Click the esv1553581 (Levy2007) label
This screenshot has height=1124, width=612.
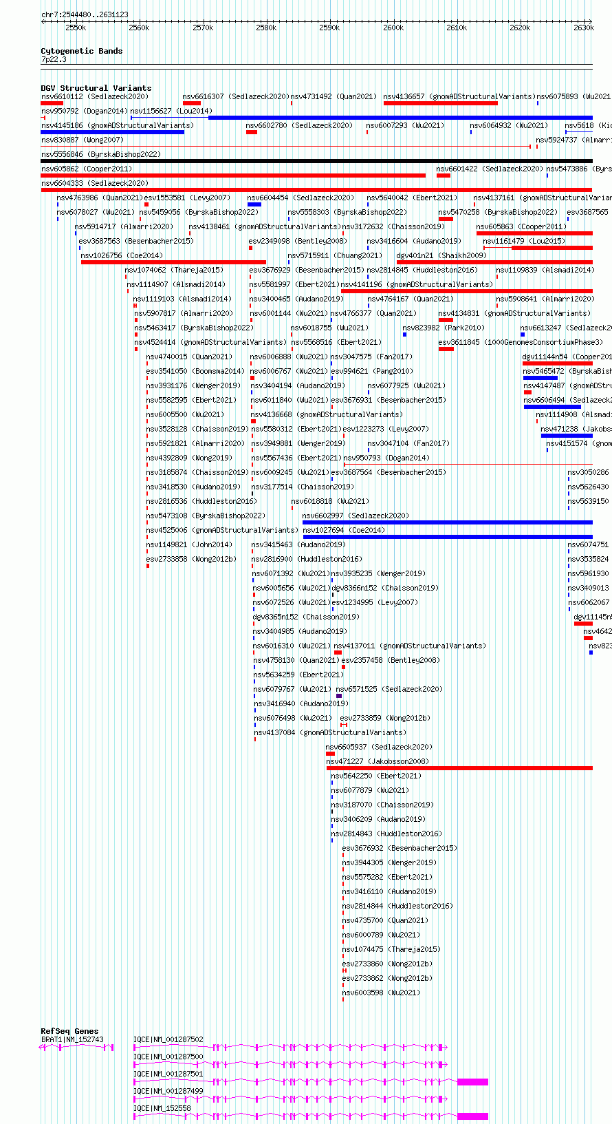187,198
